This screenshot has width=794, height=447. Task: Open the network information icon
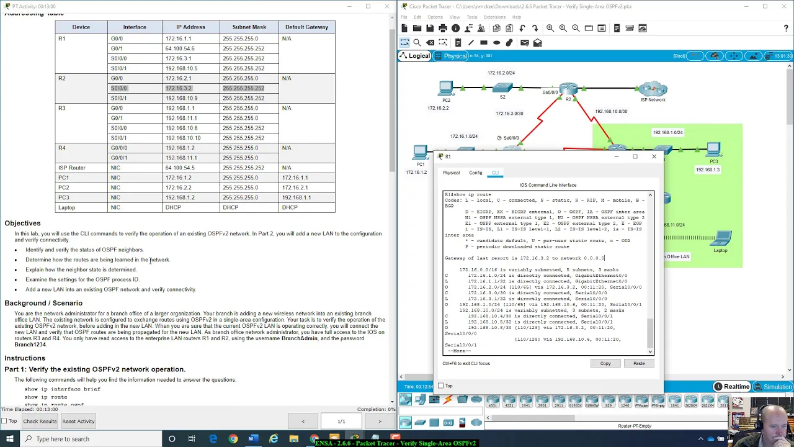point(456,29)
